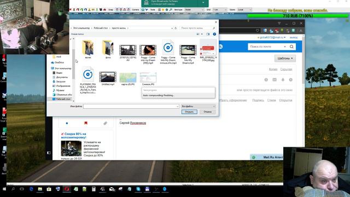Open the Opera browser from taskbar
Viewport: 350px width, 197px height.
(x=67, y=189)
